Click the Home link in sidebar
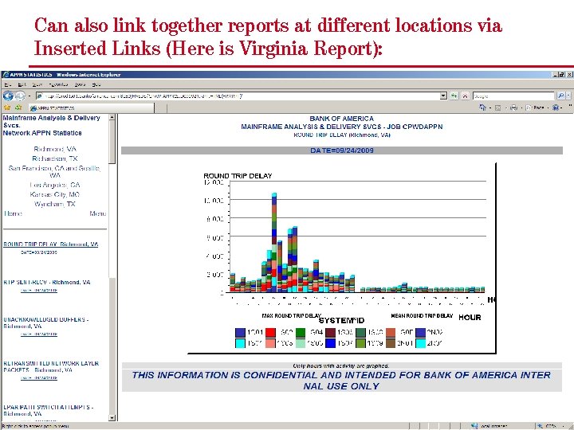Image resolution: width=574 pixels, height=430 pixels. [14, 213]
